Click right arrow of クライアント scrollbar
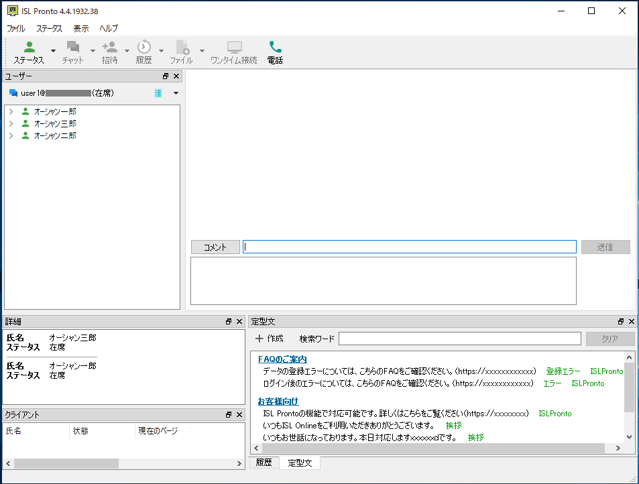The height and width of the screenshot is (484, 639). point(239,464)
